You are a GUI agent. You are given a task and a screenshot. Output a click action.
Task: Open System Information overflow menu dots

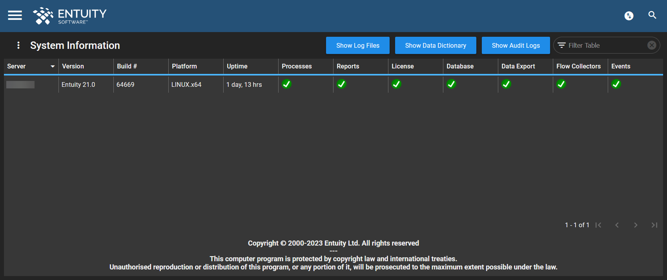[18, 45]
